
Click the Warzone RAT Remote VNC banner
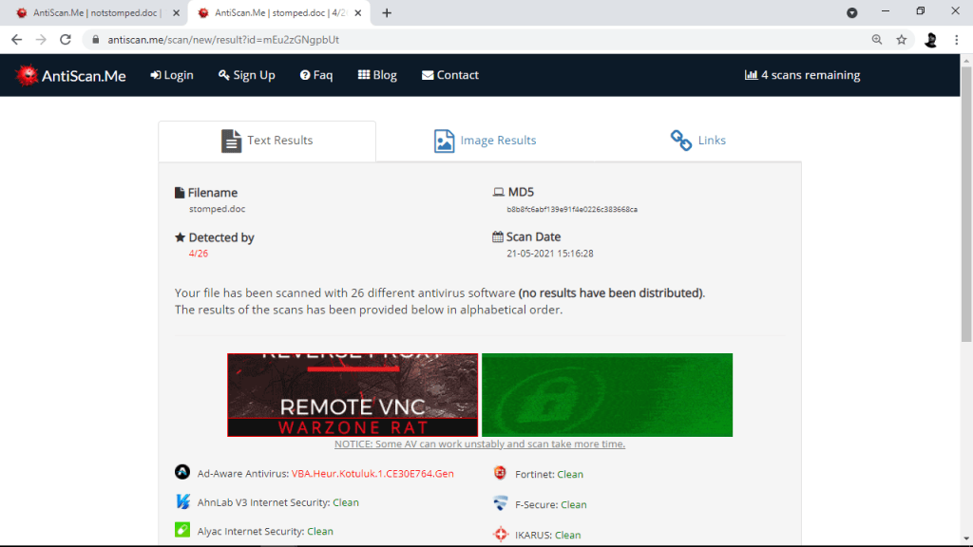point(353,395)
